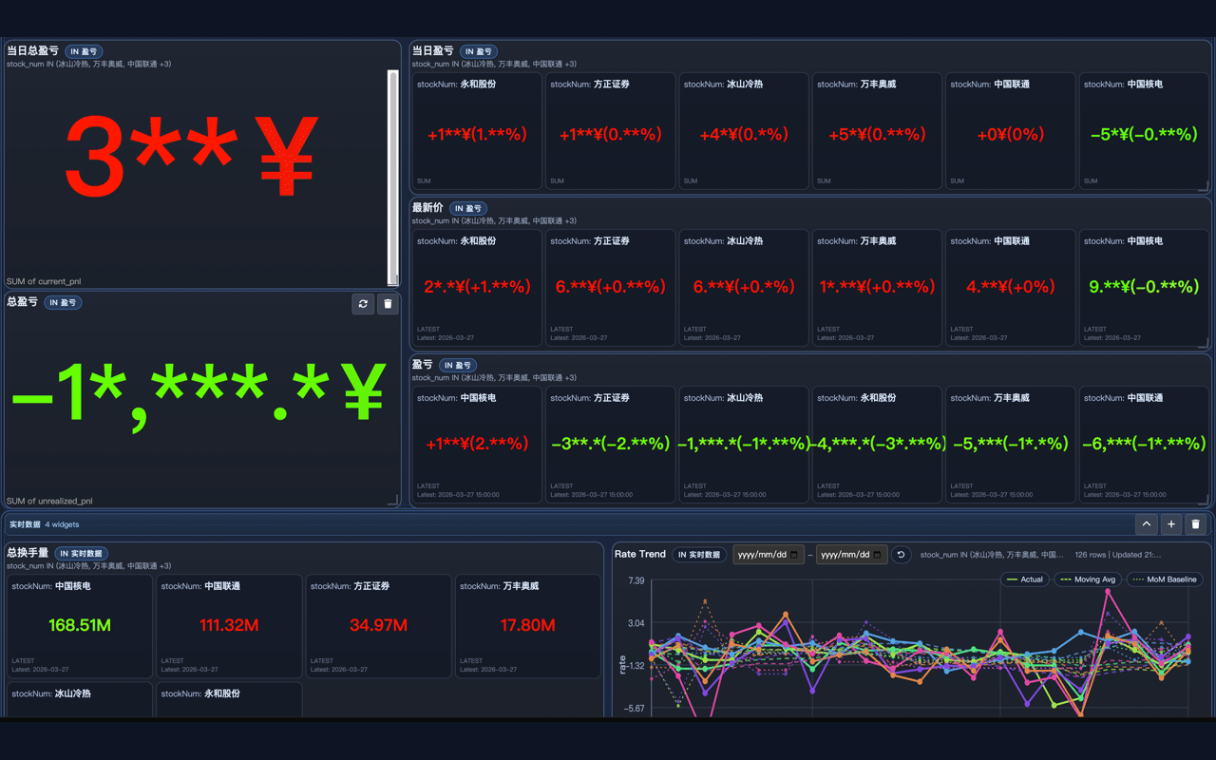Click IN 盈亏 badge on 当日总盈亏 widget

coord(84,51)
